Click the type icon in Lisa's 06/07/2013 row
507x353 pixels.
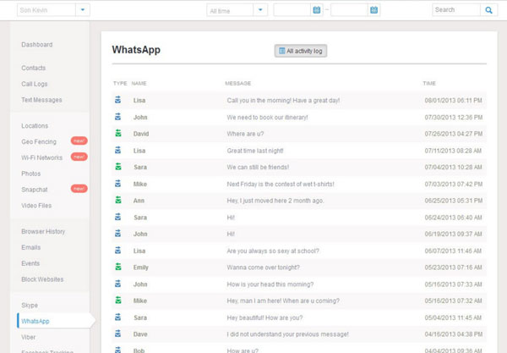[x=118, y=250]
